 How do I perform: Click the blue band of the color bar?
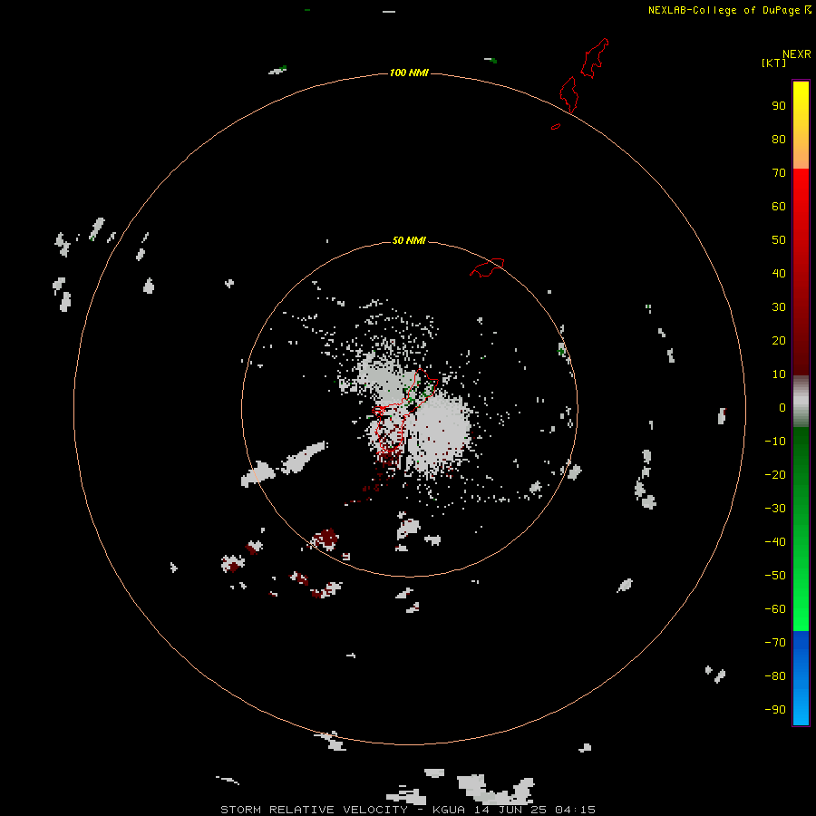point(801,678)
